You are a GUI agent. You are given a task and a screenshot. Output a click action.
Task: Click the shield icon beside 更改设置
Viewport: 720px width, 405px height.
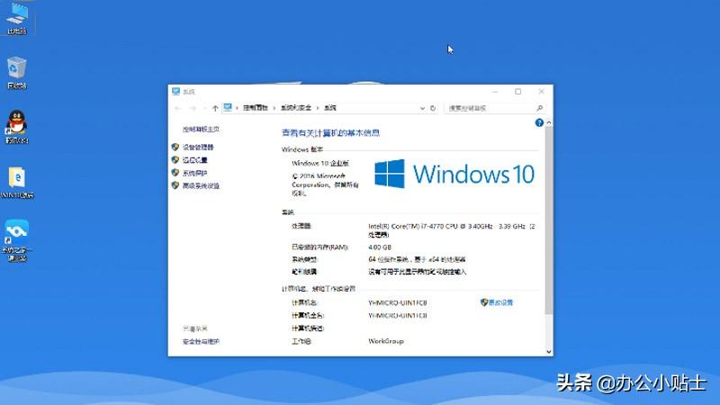pyautogui.click(x=484, y=302)
